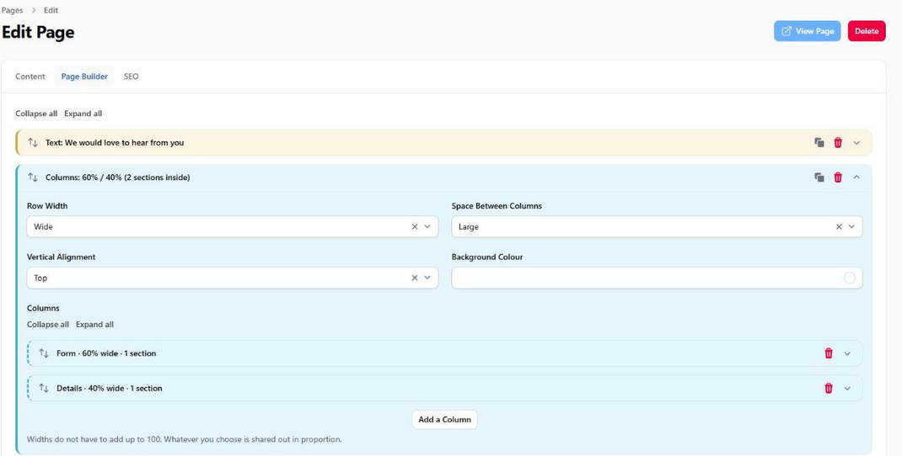Screen dimensions: 902x456
Task: Click Add a Column button
Action: click(x=444, y=419)
